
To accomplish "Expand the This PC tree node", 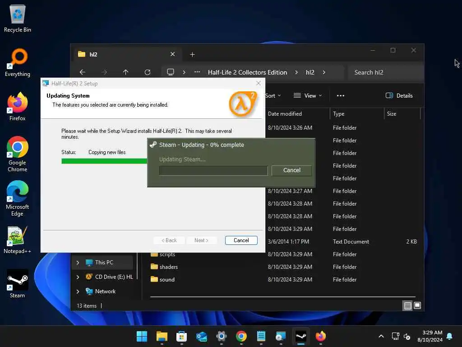I will pyautogui.click(x=78, y=263).
